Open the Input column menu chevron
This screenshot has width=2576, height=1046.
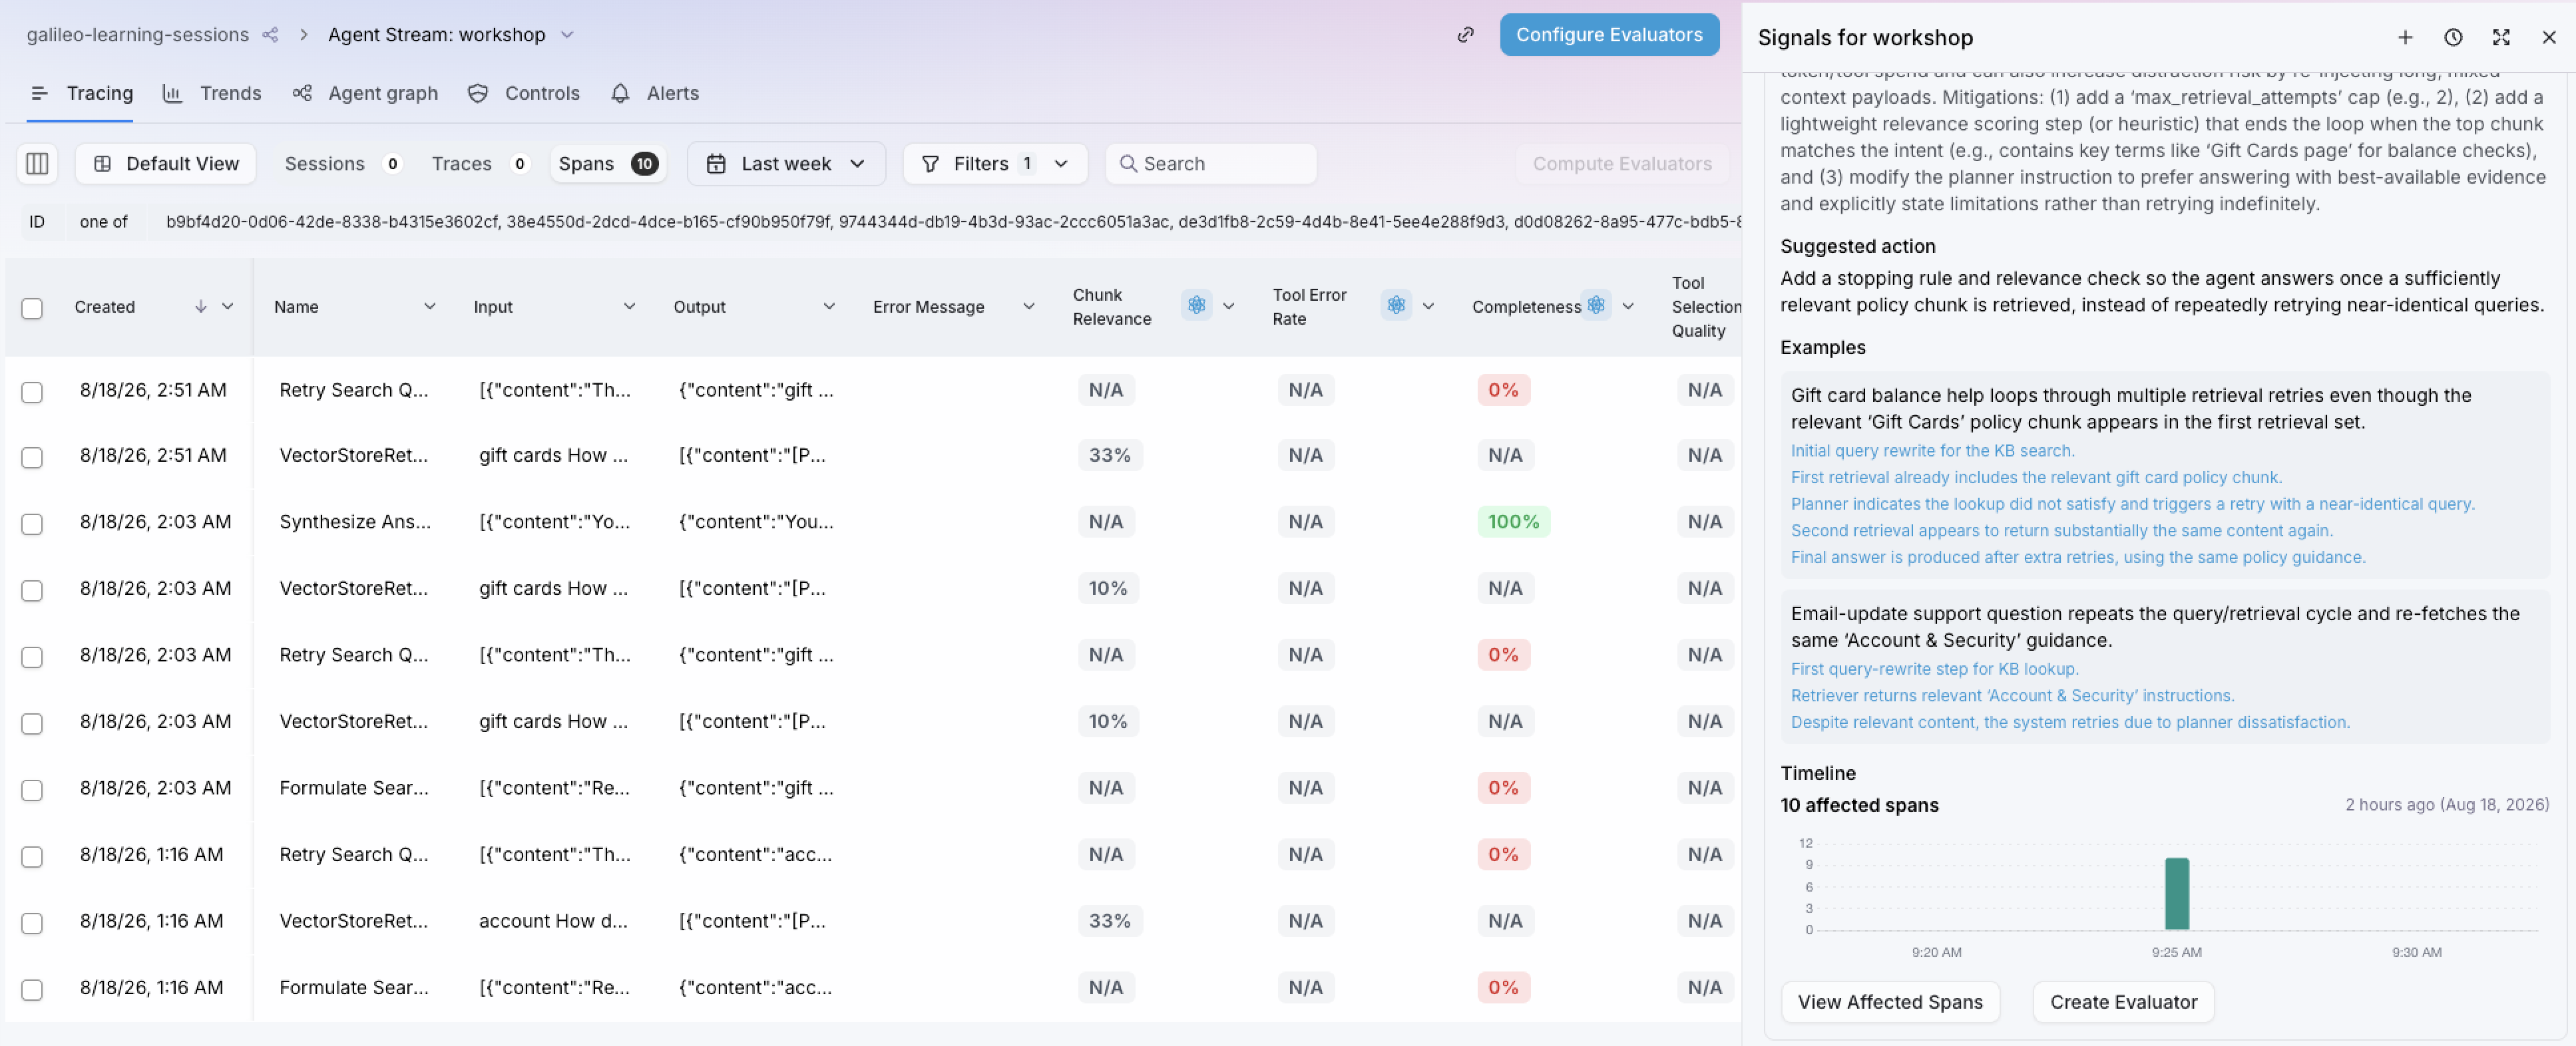coord(629,306)
